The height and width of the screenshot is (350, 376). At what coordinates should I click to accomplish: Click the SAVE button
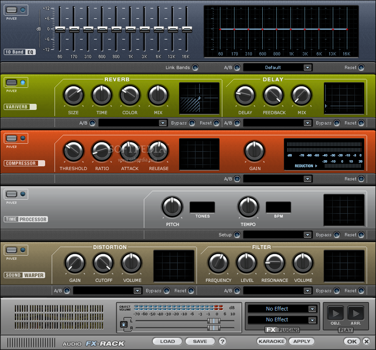pos(200,342)
